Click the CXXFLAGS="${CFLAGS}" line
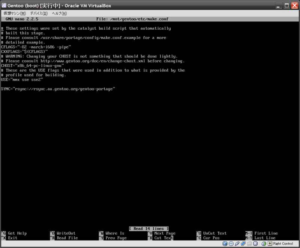The width and height of the screenshot is (300, 248). (x=24, y=51)
